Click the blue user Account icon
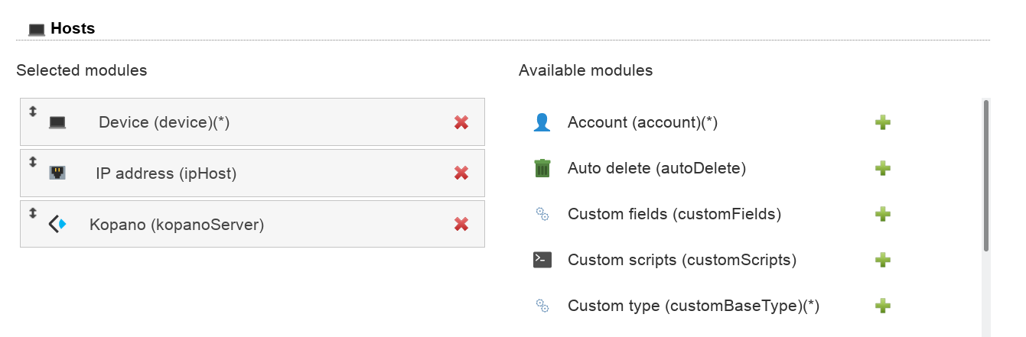Viewport: 1026px width, 337px height. [x=542, y=122]
